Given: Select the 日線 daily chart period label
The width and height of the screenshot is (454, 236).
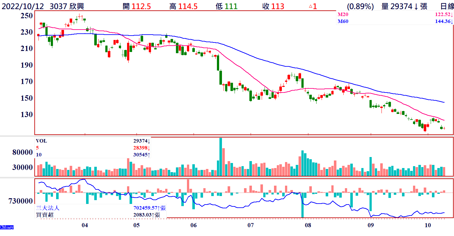Looking at the screenshot, I should [447, 6].
